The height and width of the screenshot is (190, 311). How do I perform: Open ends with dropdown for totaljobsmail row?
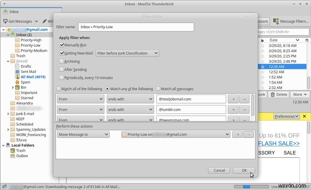130,99
